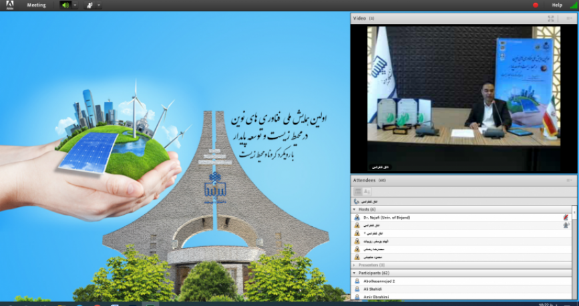The width and height of the screenshot is (579, 306).
Task: Click the Attendees pod title
Action: [364, 180]
